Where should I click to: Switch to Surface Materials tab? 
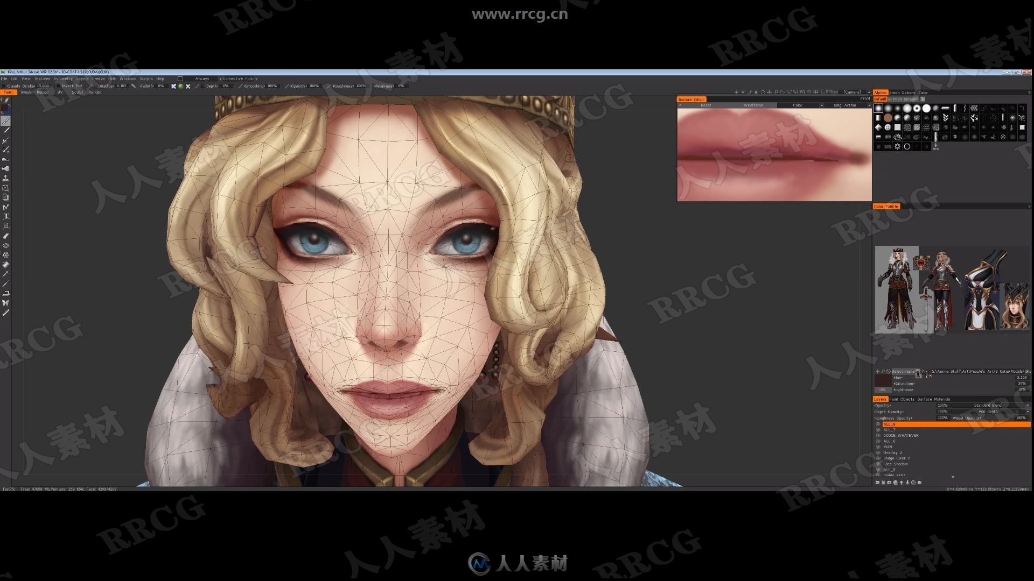[x=934, y=399]
